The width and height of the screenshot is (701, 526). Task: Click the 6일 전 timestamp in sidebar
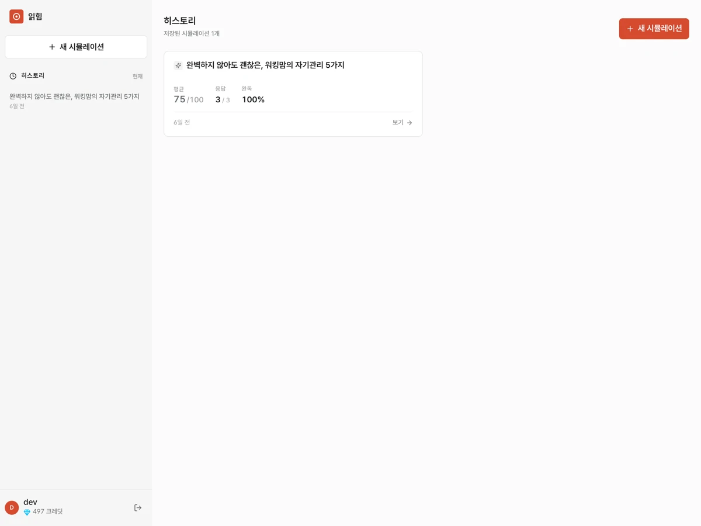pos(17,106)
